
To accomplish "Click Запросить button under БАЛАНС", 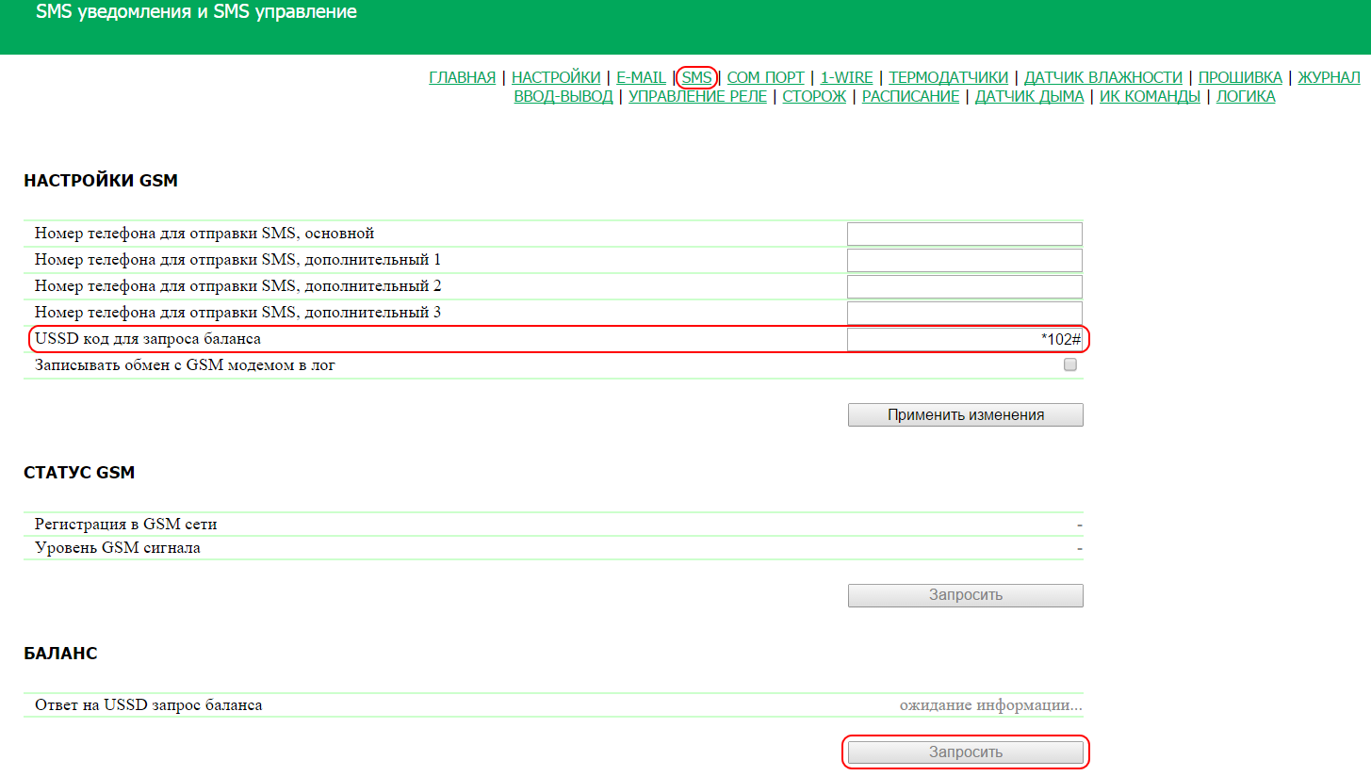I will pos(965,752).
